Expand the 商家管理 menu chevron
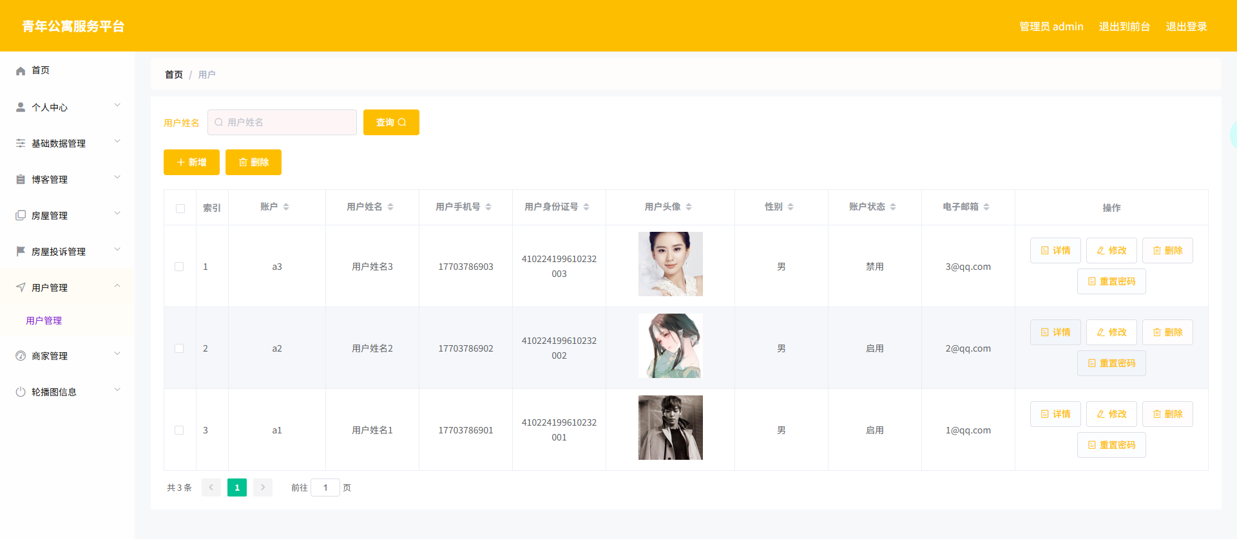The width and height of the screenshot is (1237, 539). tap(117, 354)
